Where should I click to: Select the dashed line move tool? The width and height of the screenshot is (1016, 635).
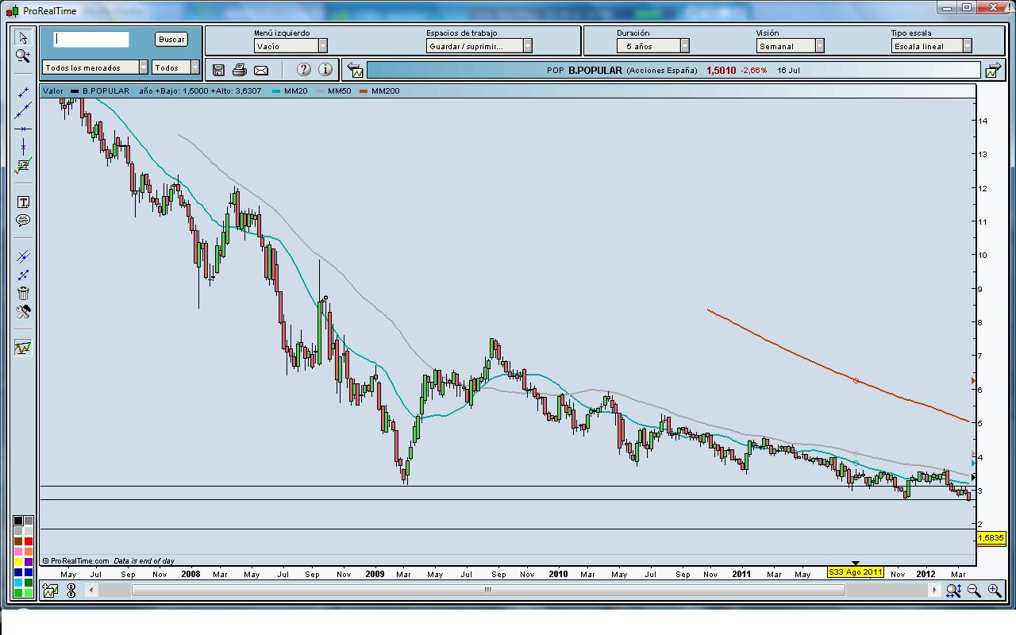[x=23, y=275]
